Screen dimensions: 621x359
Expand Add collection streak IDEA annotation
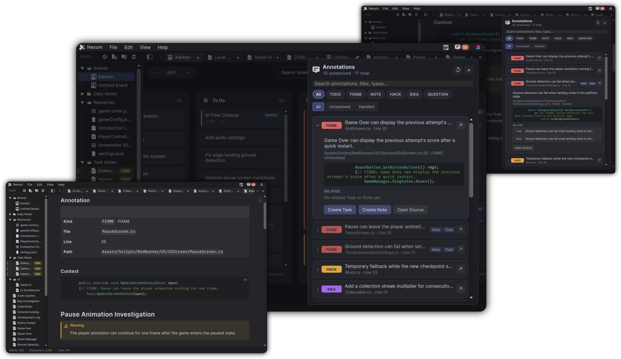pyautogui.click(x=317, y=289)
